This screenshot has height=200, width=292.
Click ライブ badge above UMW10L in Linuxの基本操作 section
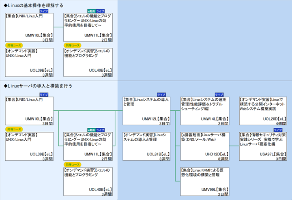[44, 11]
